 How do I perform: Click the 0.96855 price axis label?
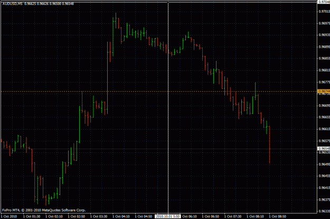[x=324, y=58]
